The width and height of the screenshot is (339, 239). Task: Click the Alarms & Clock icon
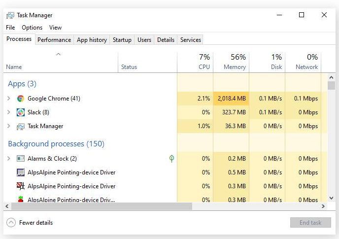pos(21,159)
